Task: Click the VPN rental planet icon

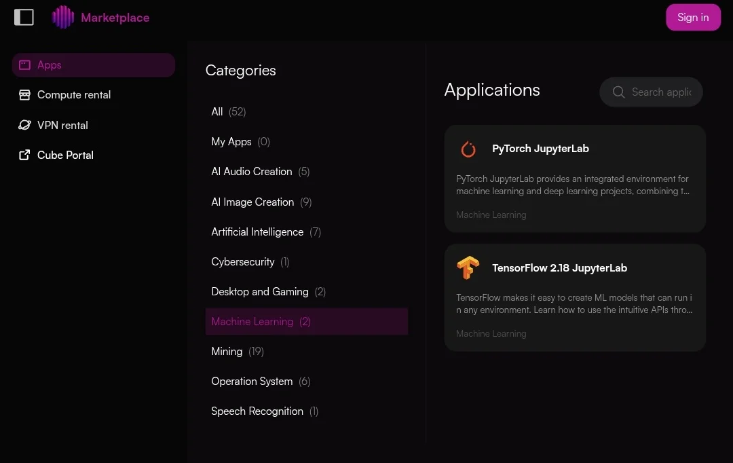Action: tap(25, 125)
